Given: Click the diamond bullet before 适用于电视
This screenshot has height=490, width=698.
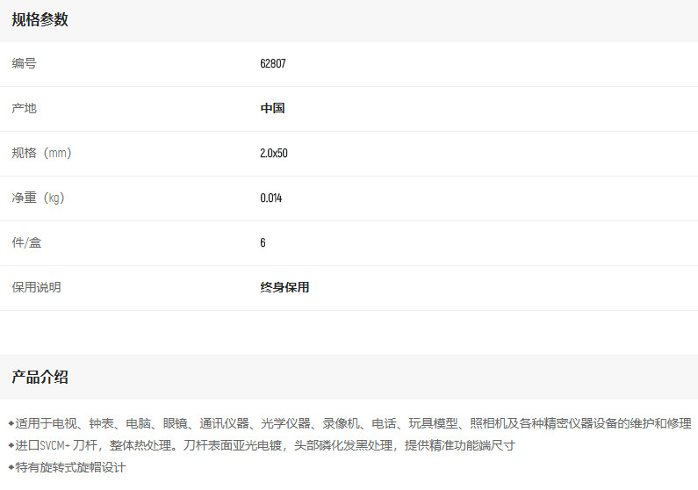Looking at the screenshot, I should point(11,423).
